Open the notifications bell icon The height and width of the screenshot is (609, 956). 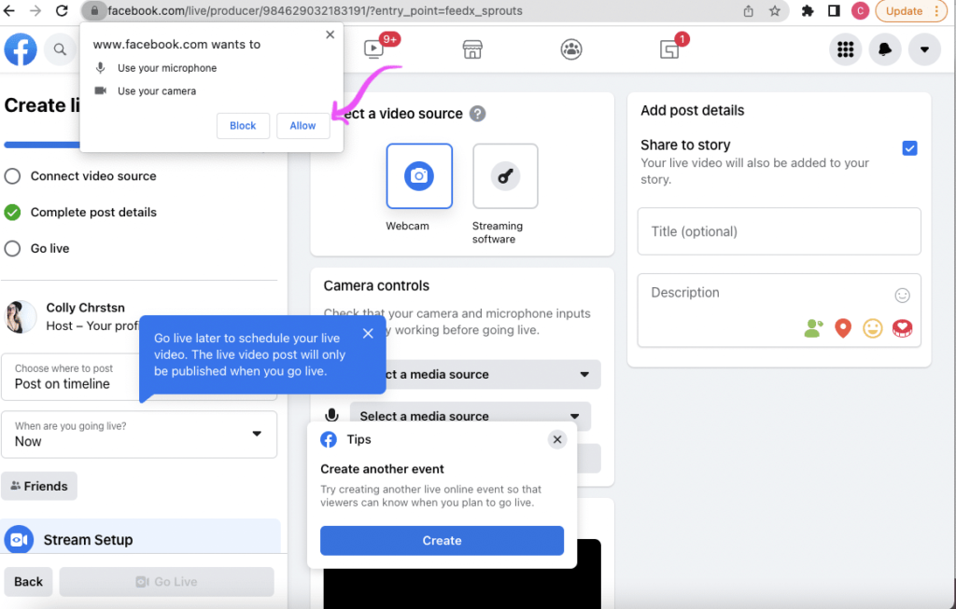[x=885, y=49]
